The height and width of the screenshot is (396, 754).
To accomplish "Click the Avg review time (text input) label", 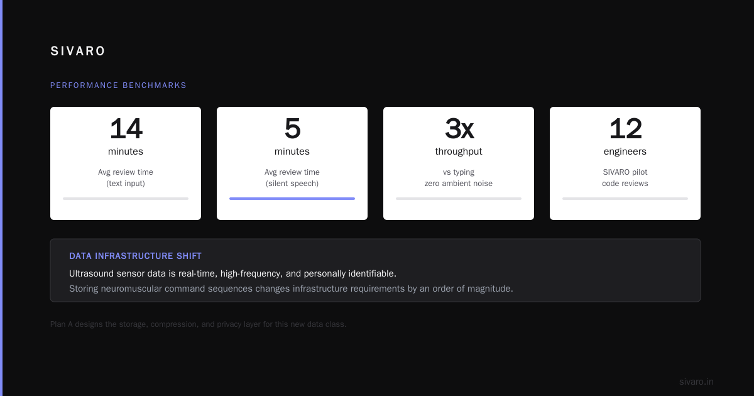I will pos(126,178).
